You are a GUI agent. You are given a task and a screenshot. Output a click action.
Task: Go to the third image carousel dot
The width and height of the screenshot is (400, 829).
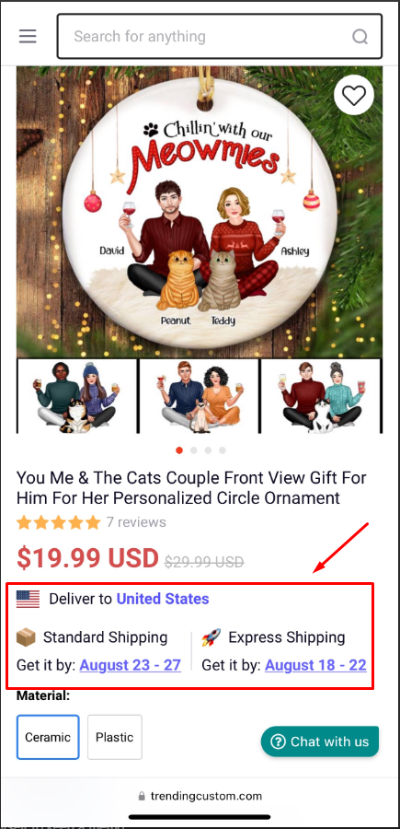tap(208, 450)
